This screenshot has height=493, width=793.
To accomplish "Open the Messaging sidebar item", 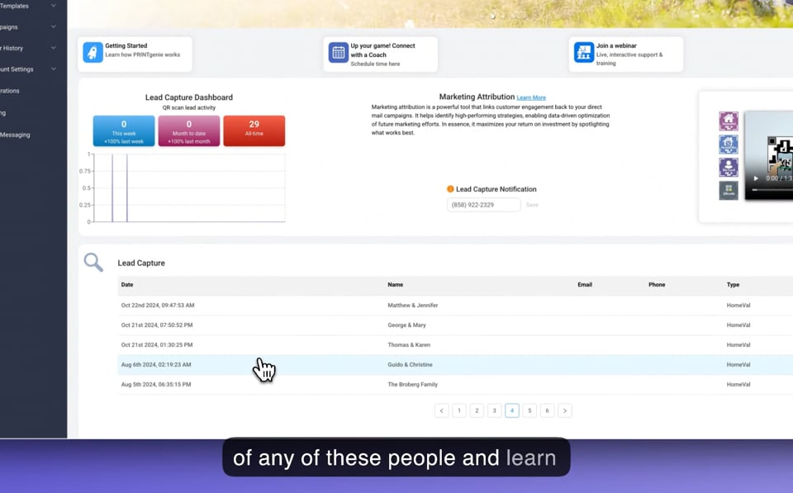I will [x=15, y=135].
